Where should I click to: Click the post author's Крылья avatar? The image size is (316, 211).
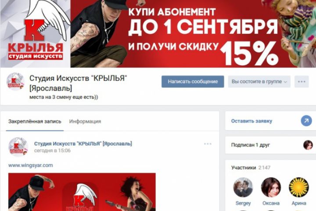coord(18,147)
